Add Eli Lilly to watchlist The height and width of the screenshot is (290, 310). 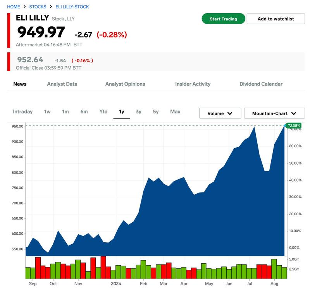pos(276,19)
